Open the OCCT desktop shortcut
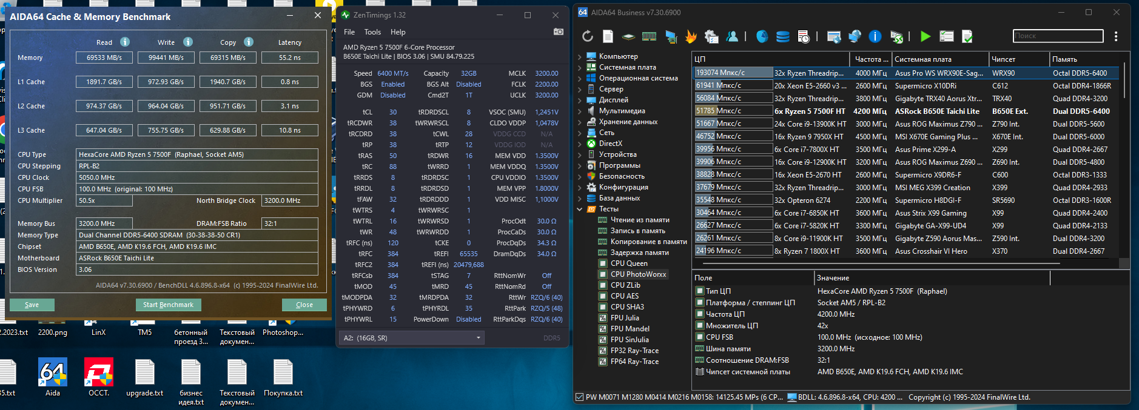1139x410 pixels. tap(99, 372)
